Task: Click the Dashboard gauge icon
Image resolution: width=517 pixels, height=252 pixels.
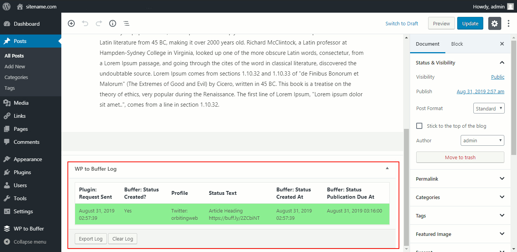Action: [7, 24]
